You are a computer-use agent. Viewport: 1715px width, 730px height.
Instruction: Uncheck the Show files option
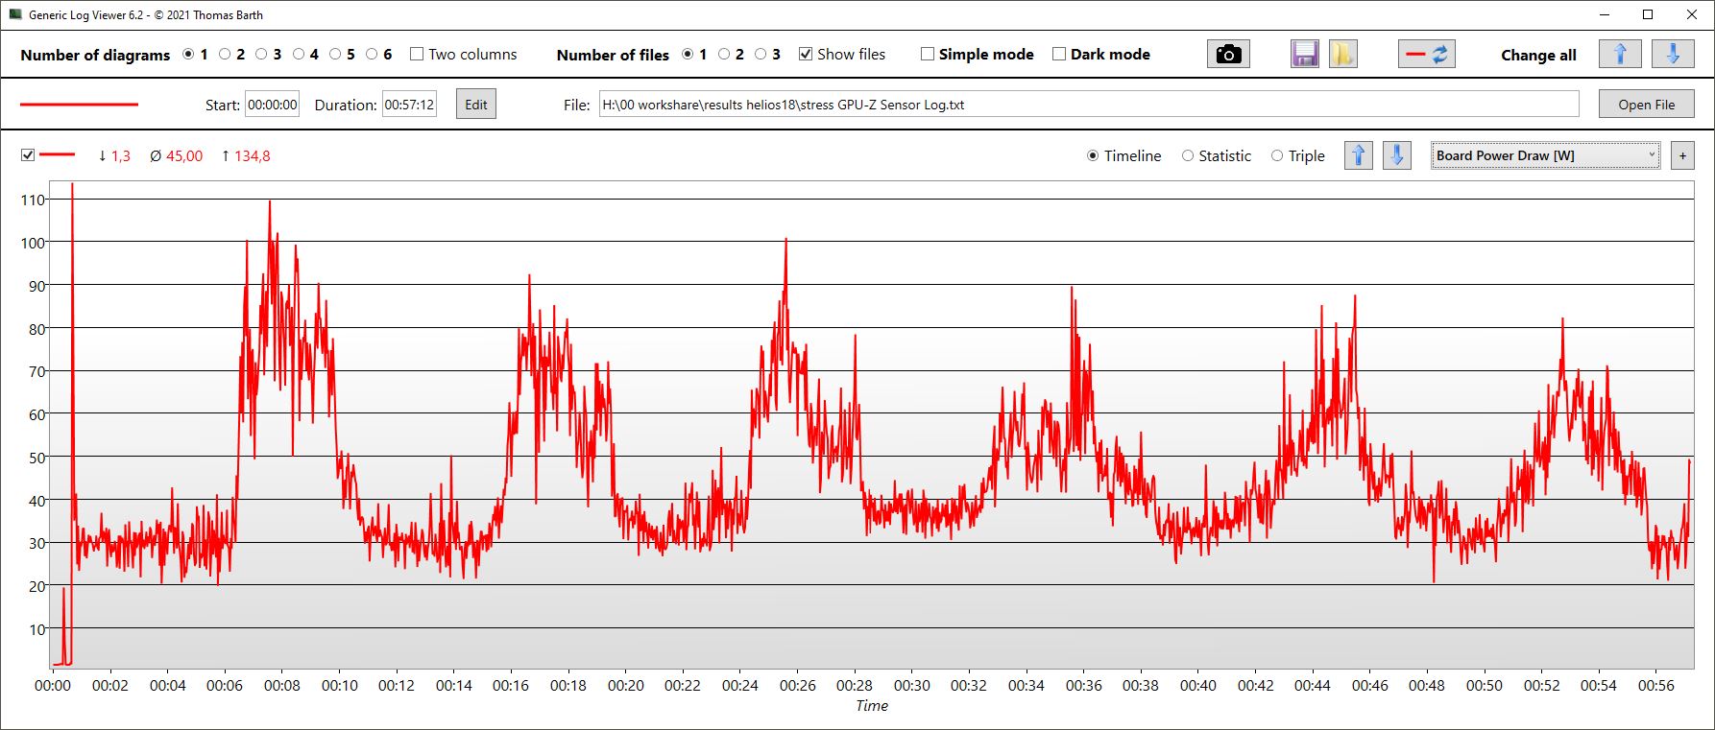[x=806, y=55]
